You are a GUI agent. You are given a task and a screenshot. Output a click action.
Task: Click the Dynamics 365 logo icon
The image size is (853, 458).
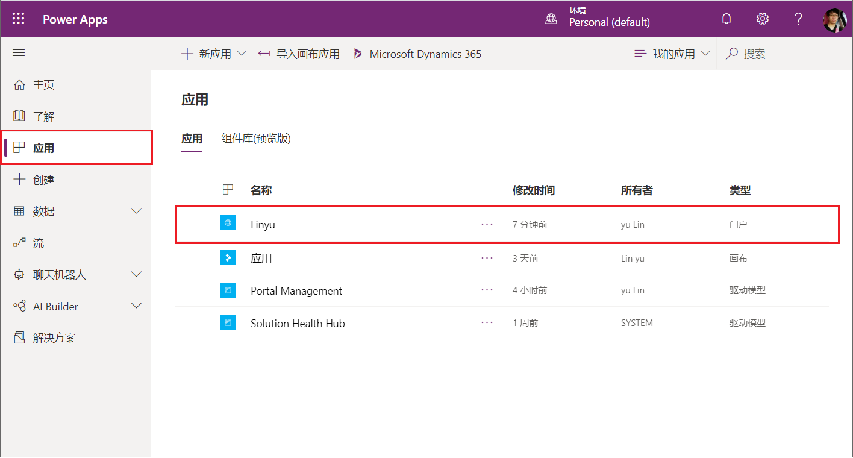(x=358, y=54)
